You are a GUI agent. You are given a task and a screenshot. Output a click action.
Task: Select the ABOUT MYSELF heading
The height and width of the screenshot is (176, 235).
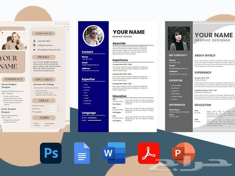click(x=205, y=55)
